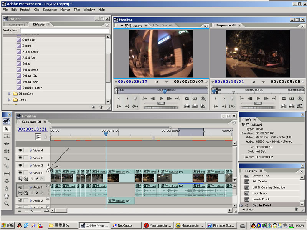Toggle lock box on Video 4 track
Viewport: 307px width, 230px height.
click(x=25, y=150)
